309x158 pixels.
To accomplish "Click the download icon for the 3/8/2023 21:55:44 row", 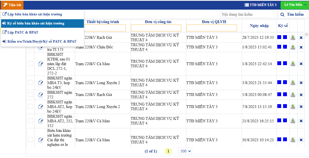I will (x=293, y=83).
